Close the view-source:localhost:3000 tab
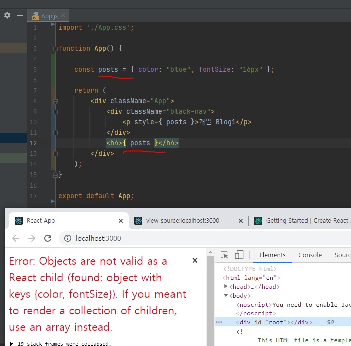This screenshot has height=346, width=351. [x=241, y=221]
